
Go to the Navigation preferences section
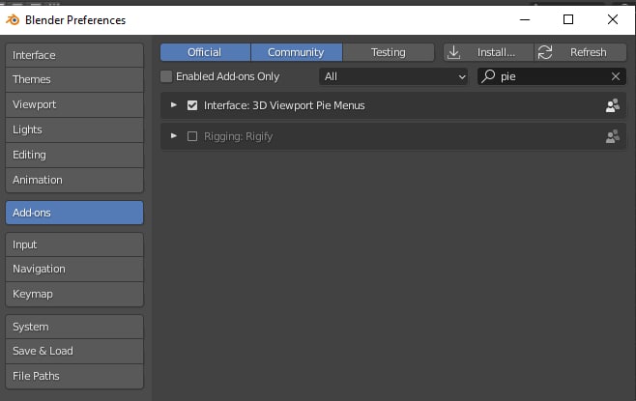(x=74, y=269)
